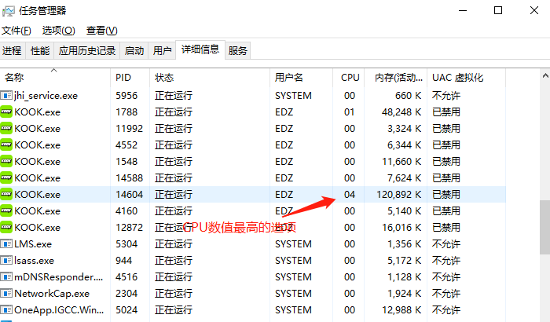Click the vertical scrollbar thumb
This screenshot has width=550, height=322.
(545, 227)
